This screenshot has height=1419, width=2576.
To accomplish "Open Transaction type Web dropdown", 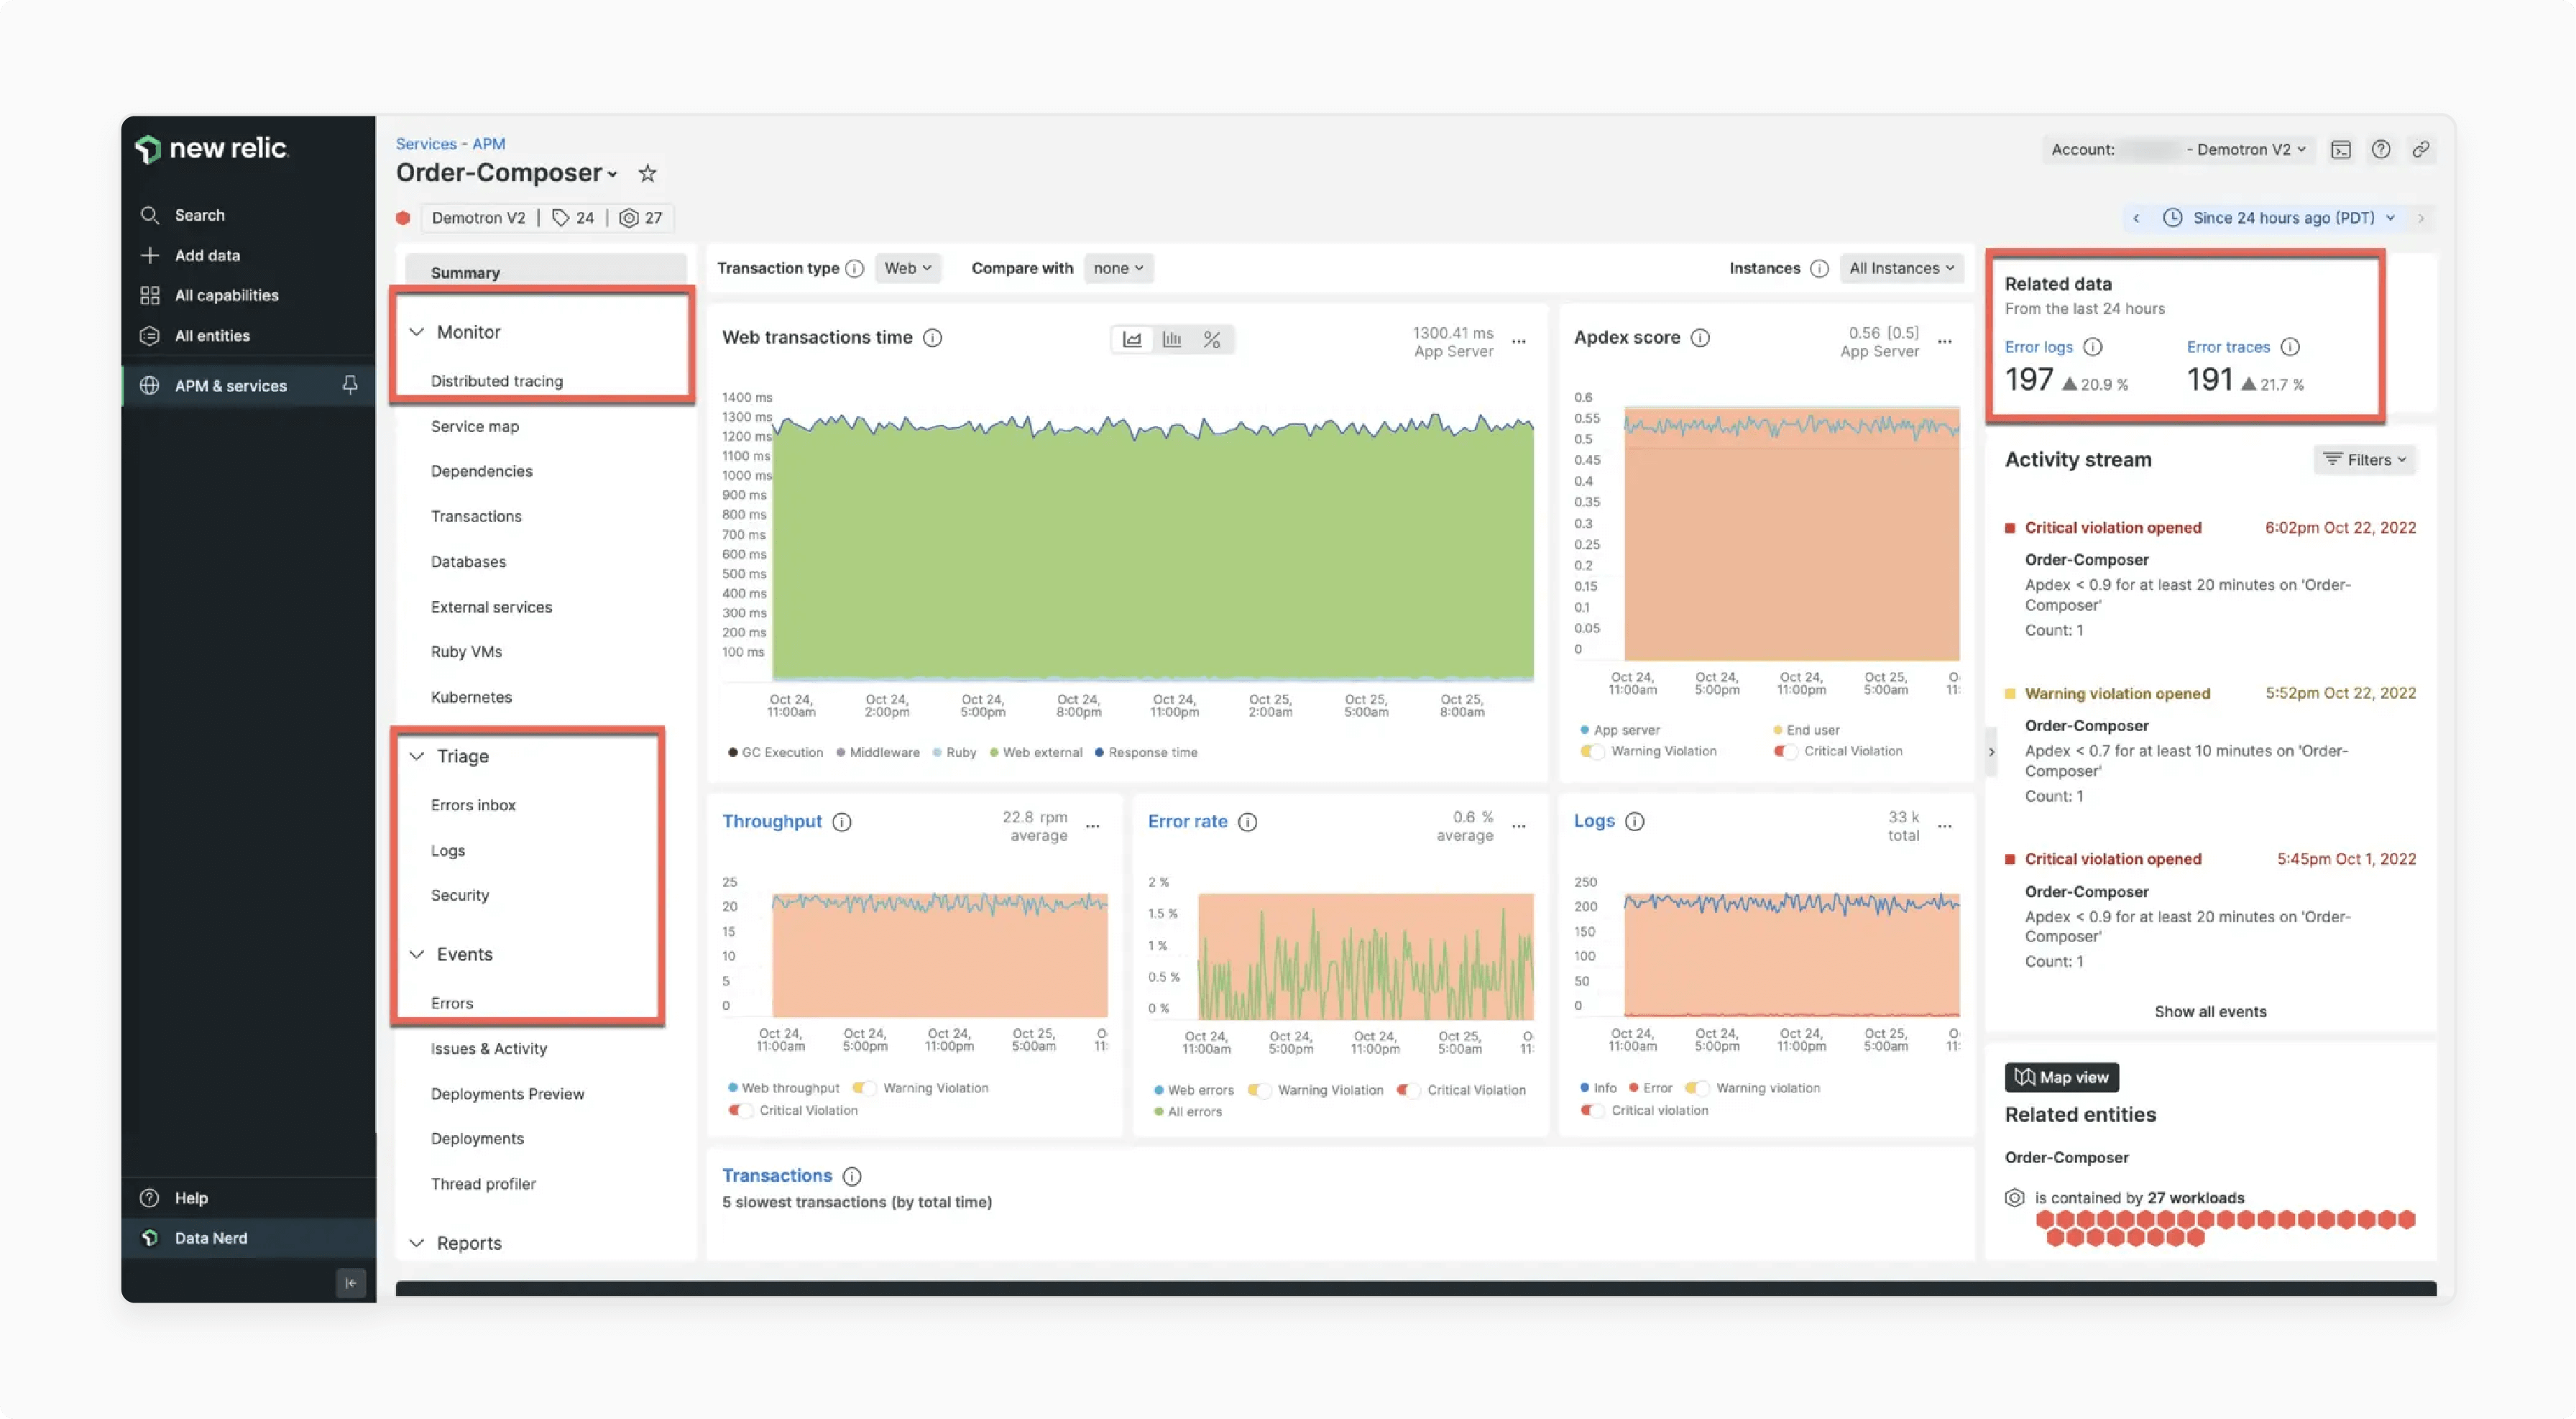I will click(x=908, y=268).
